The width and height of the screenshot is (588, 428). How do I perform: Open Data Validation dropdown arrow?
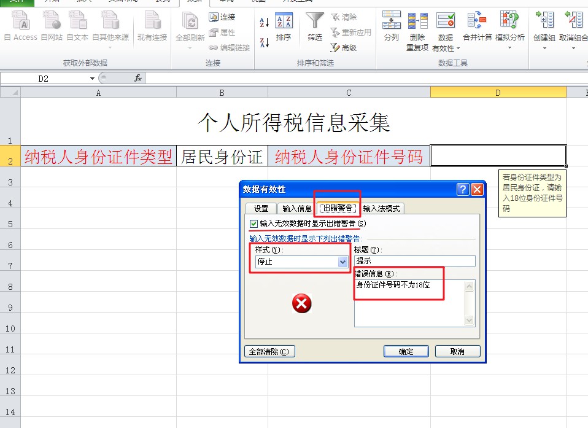pyautogui.click(x=458, y=49)
